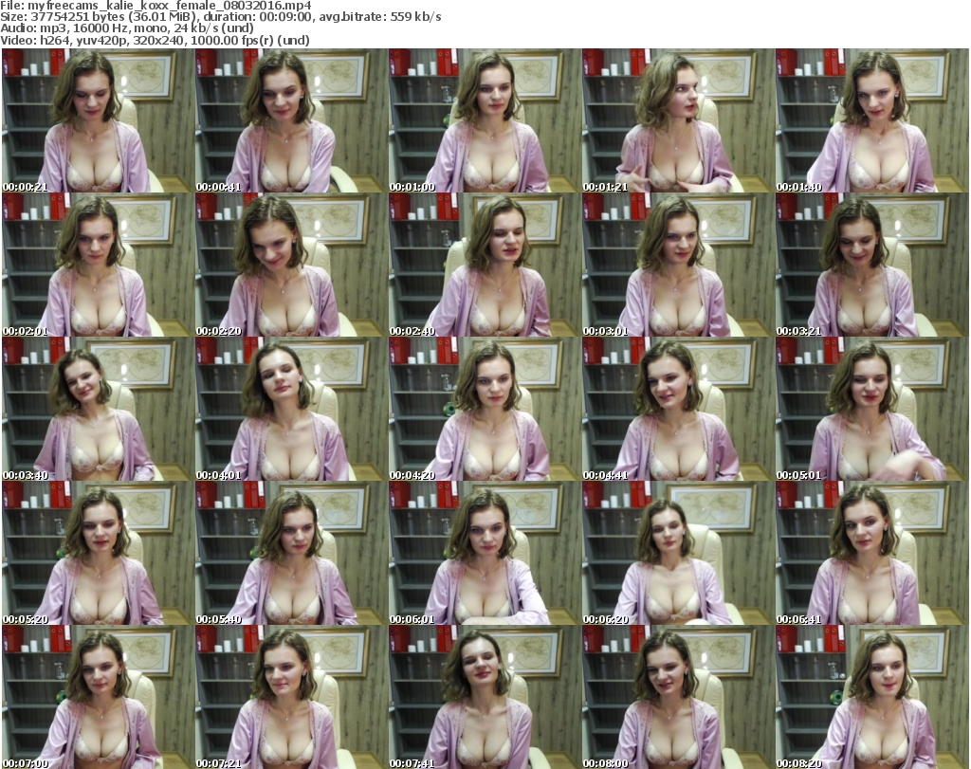Click the thumbnail timestamped 00:07:00

tap(98, 698)
